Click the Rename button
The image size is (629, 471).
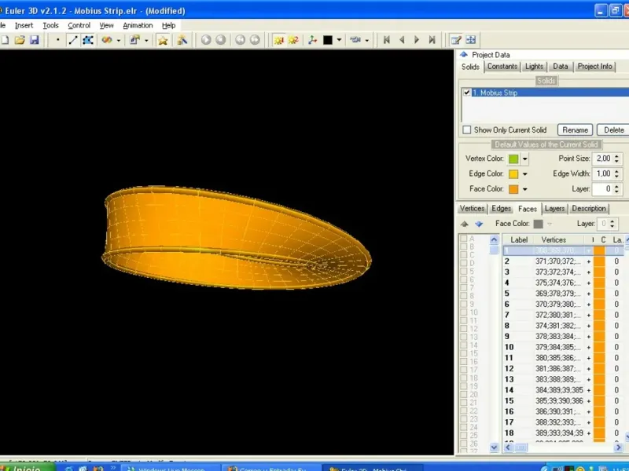pos(575,130)
